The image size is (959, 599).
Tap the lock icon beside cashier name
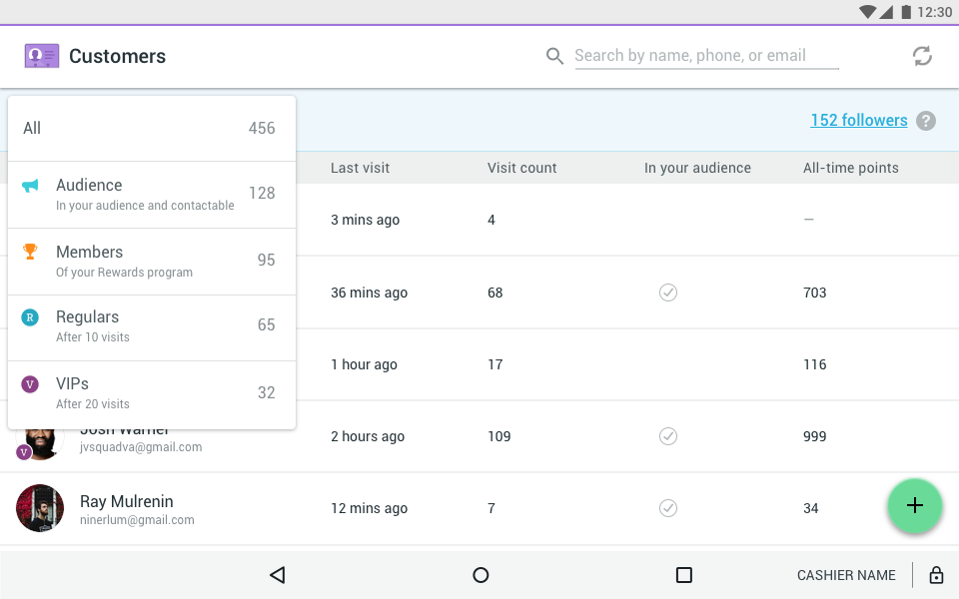936,575
